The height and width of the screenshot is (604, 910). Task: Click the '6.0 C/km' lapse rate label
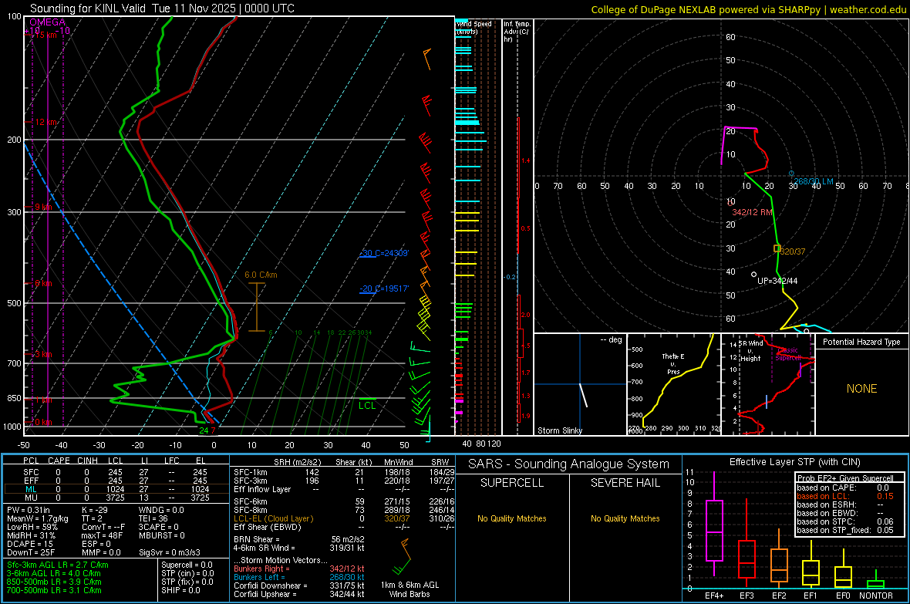click(261, 275)
